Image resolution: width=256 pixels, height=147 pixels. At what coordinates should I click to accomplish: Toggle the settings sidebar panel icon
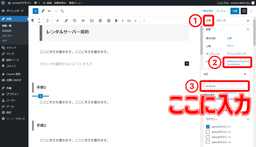[x=244, y=11]
